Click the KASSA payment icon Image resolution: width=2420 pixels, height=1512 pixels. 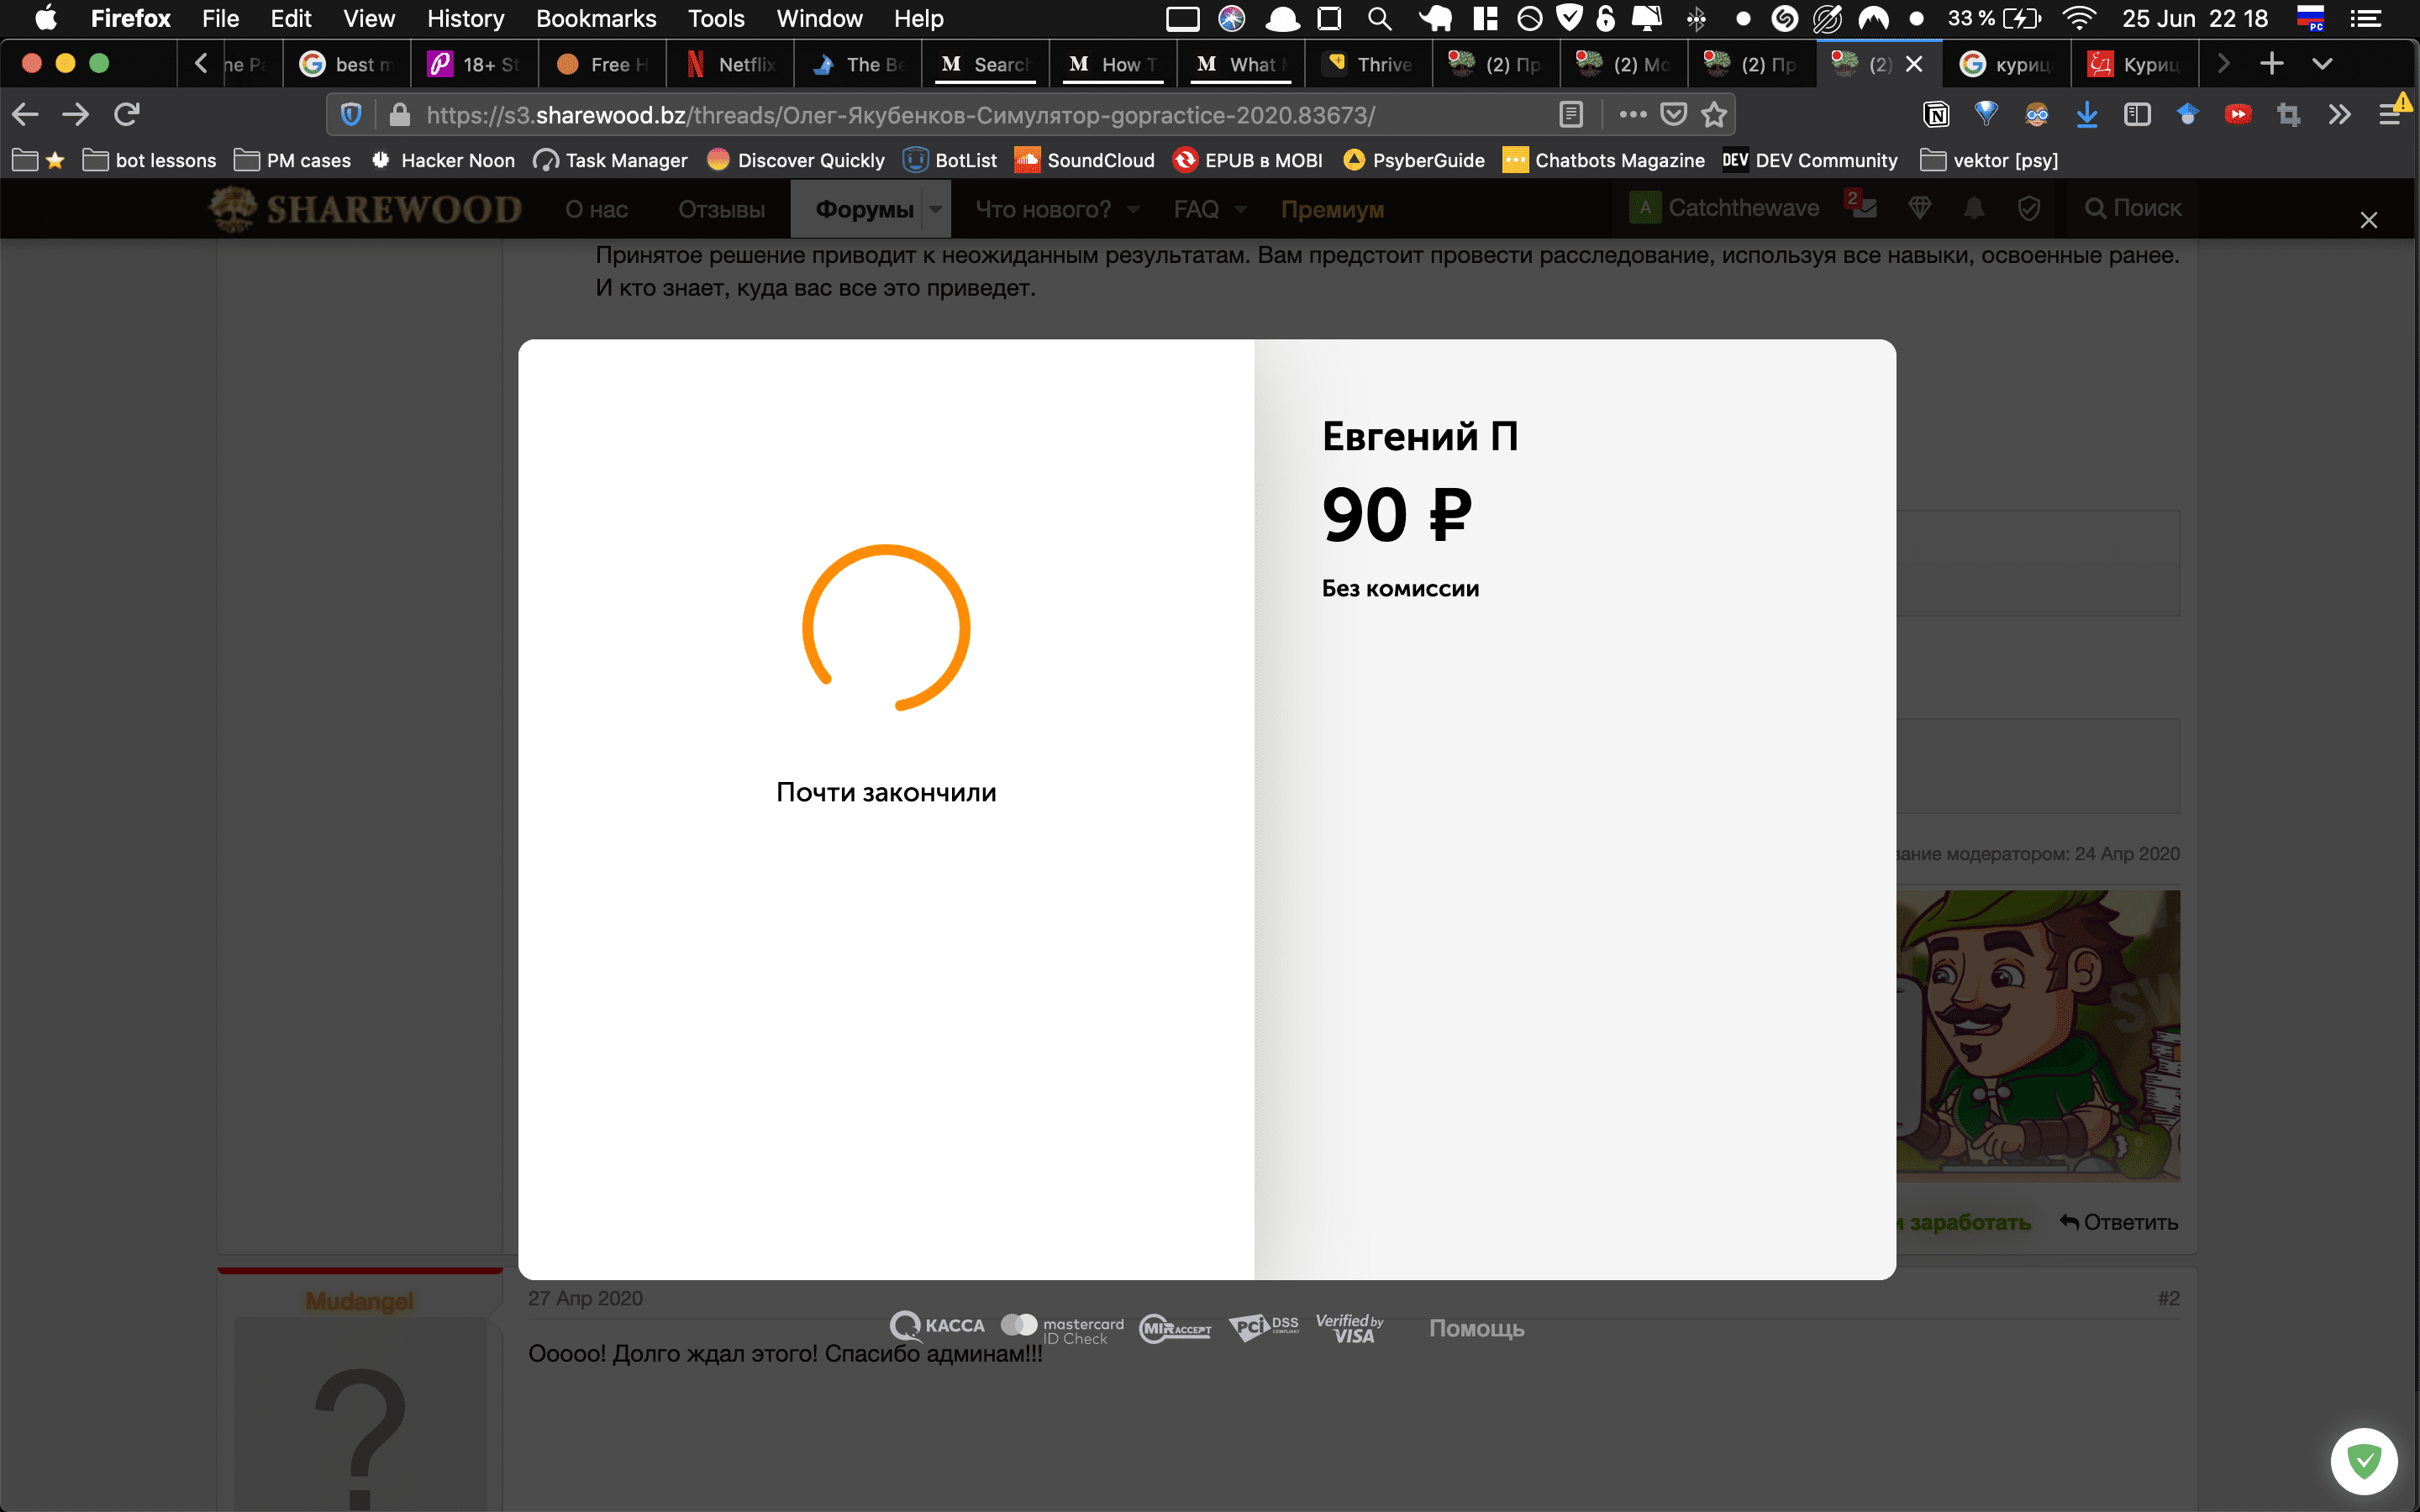(x=934, y=1327)
